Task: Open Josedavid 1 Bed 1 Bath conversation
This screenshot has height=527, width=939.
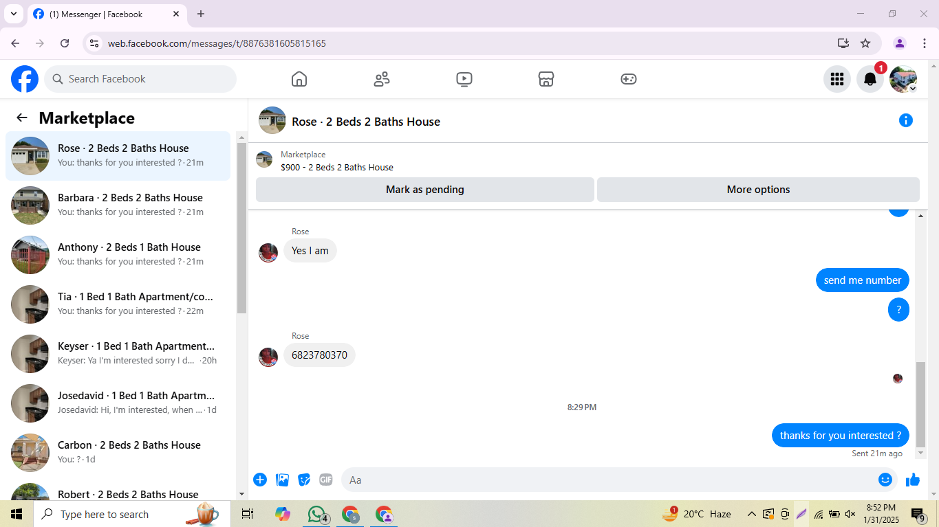Action: coord(118,403)
